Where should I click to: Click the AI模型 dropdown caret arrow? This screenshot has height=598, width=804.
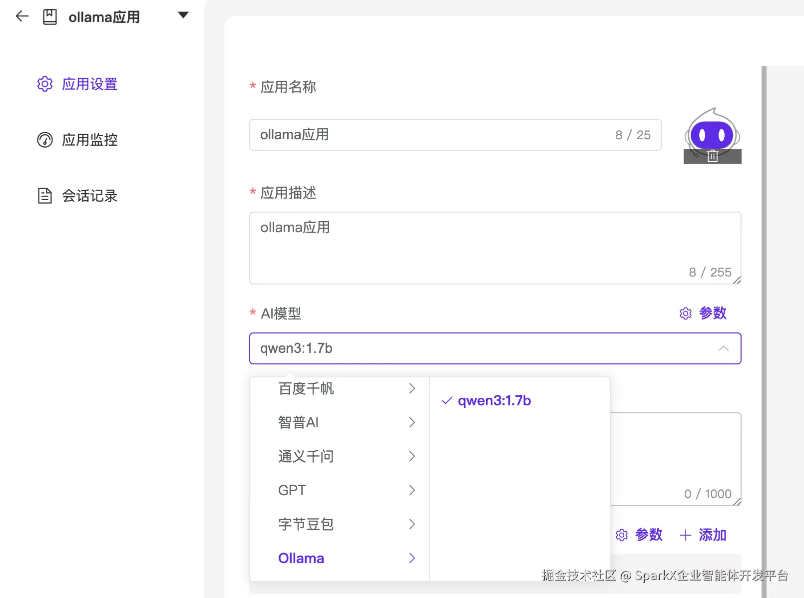click(723, 348)
